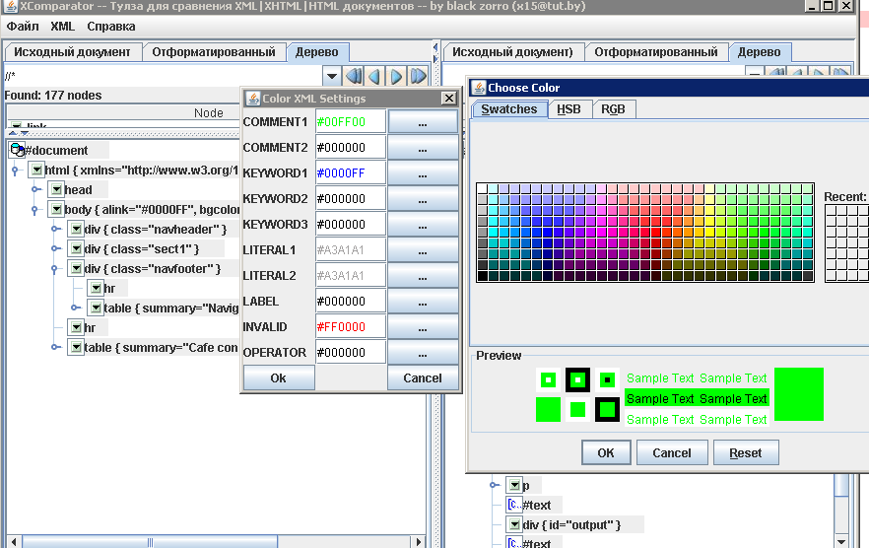Viewport: 869px width, 548px height.
Task: Click the node icon for div class="navheader"
Action: click(x=76, y=229)
